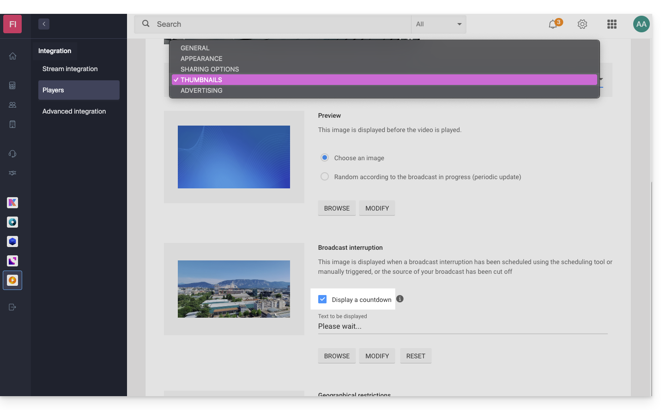Uncheck 'Display a countdown' checkbox
Screen dimensions: 666x410
323,299
